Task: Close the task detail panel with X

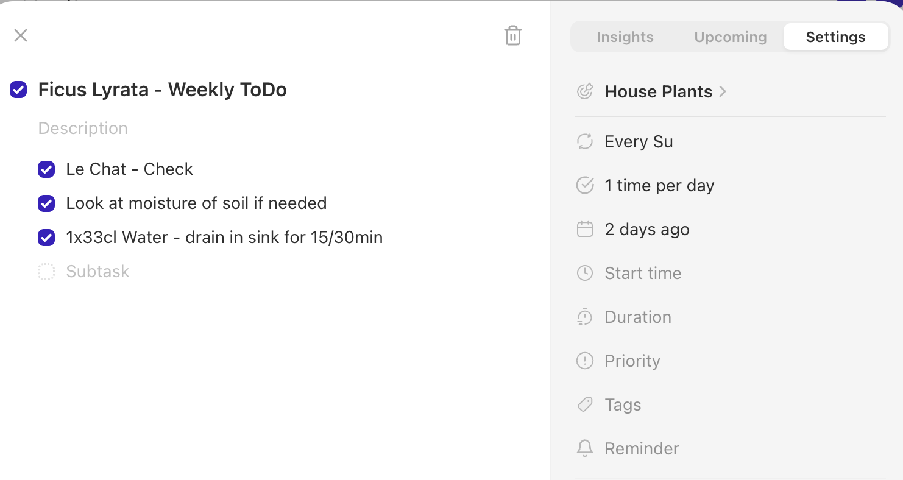Action: [x=21, y=35]
